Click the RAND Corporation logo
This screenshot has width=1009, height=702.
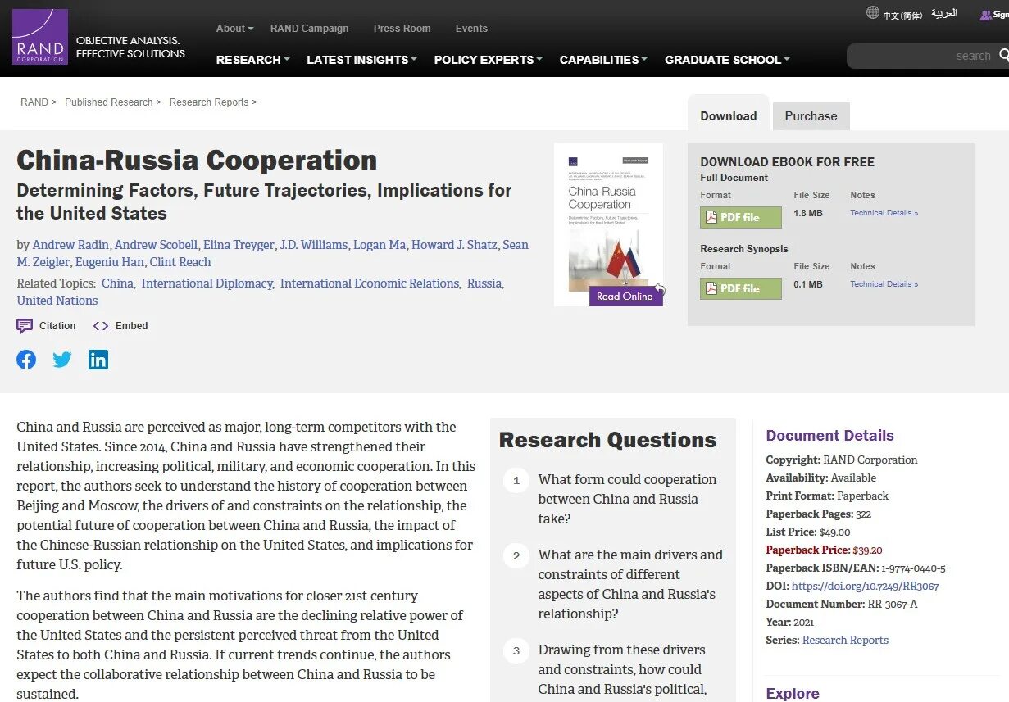coord(40,37)
